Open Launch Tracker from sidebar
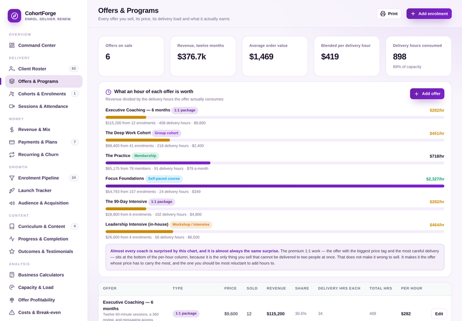The width and height of the screenshot is (462, 321). pos(44,191)
